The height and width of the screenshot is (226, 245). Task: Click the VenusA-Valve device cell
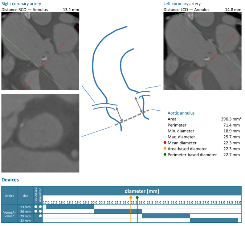tap(9, 213)
